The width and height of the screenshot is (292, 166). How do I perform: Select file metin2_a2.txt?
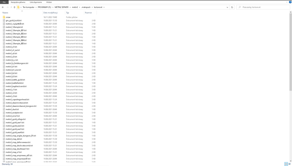(x=11, y=54)
